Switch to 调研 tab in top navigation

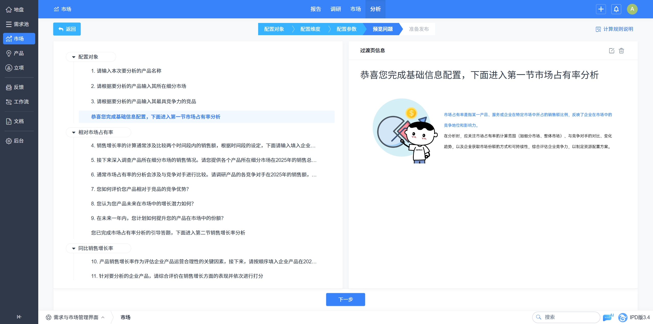coord(336,9)
